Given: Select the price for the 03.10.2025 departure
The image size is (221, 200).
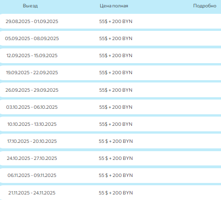Looking at the screenshot, I should (x=116, y=107).
